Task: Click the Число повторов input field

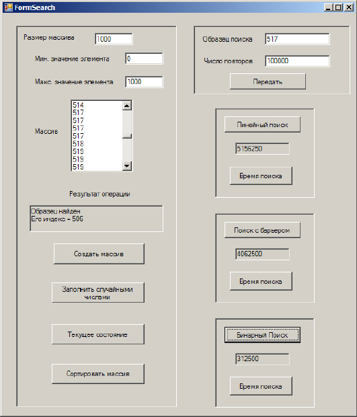Action: pos(297,61)
